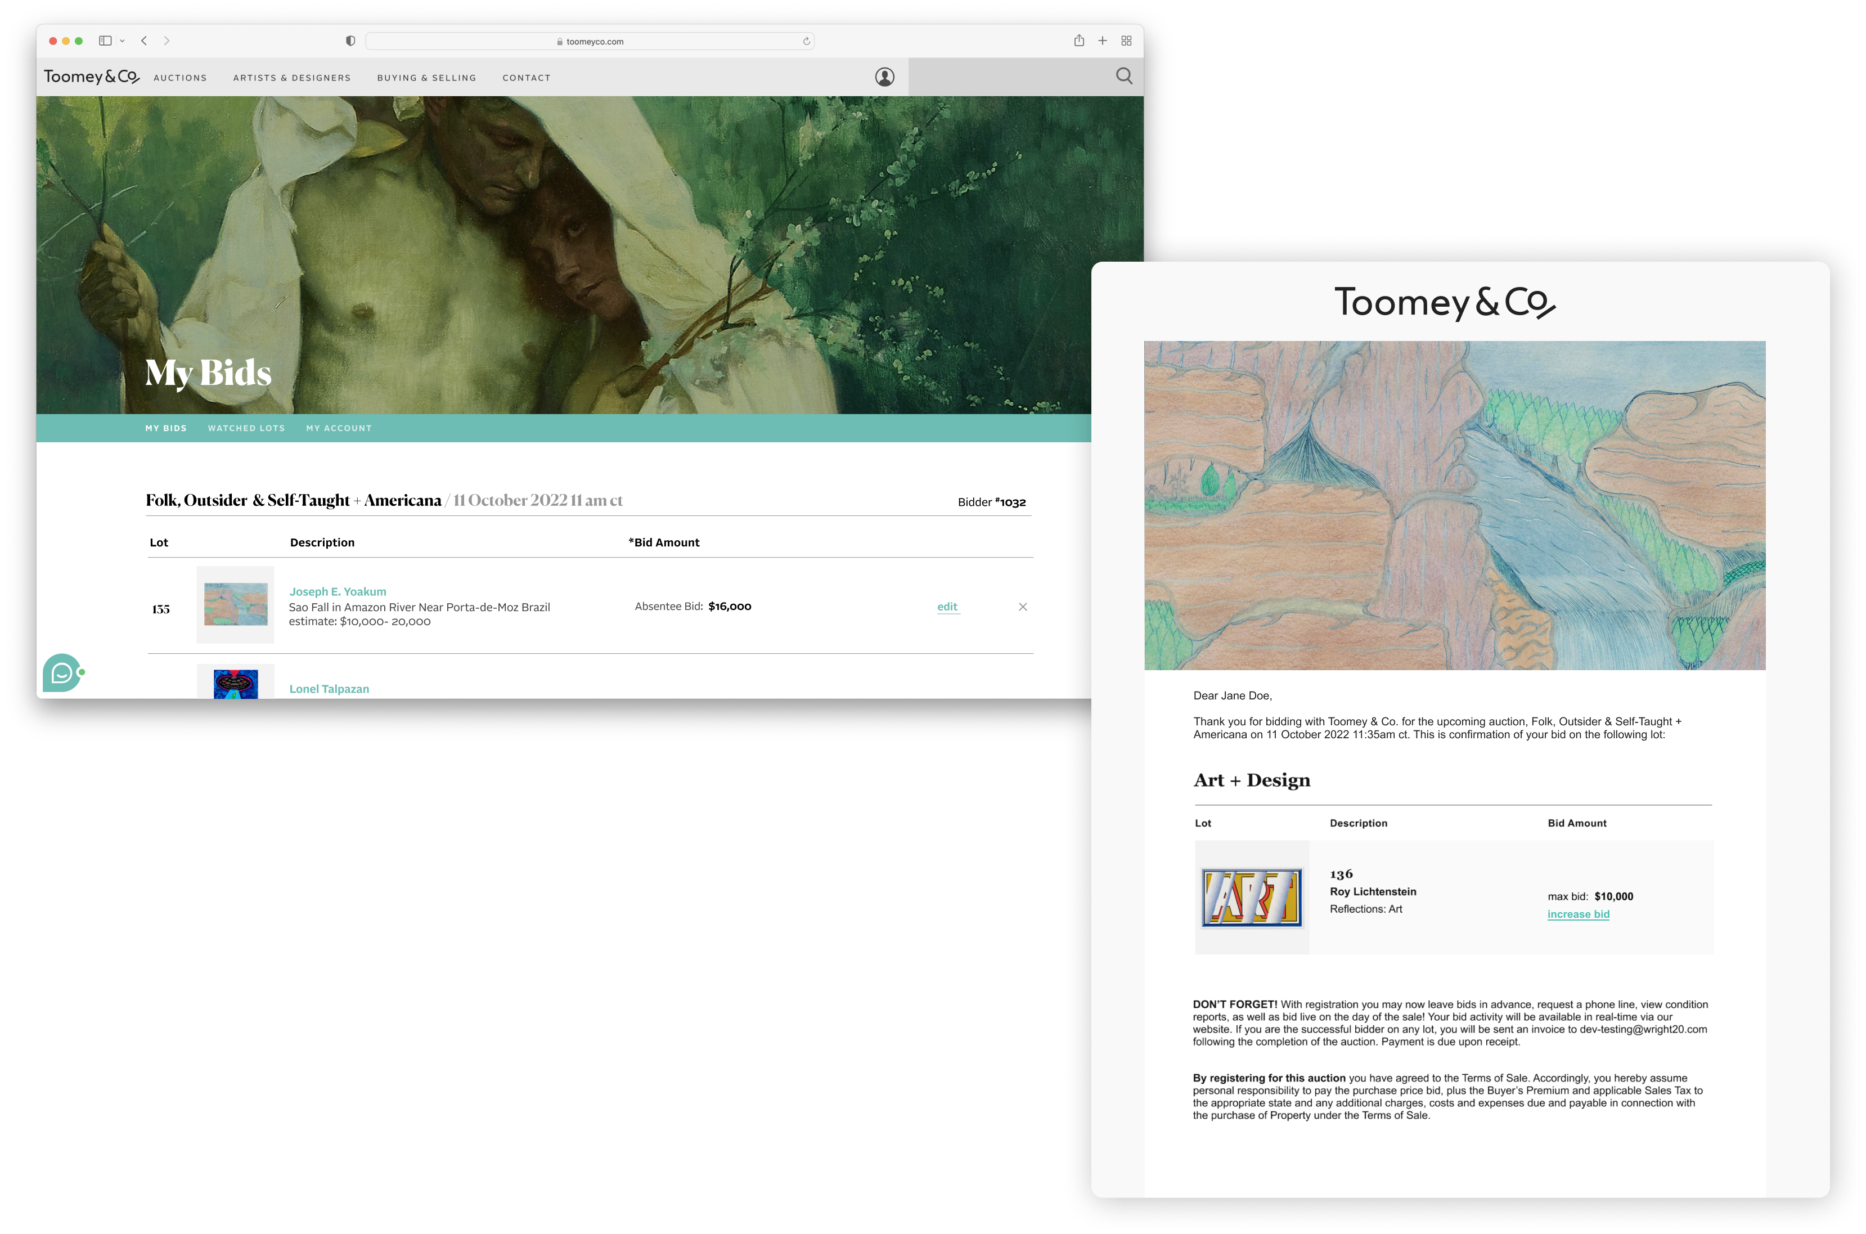Open the Artists & Designers menu
1866x1234 pixels.
click(292, 78)
